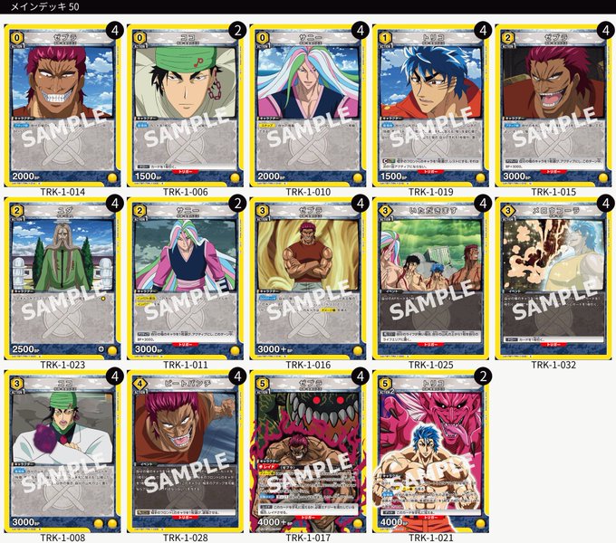The height and width of the screenshot is (543, 616).
Task: Open the Toriko card TRK-1-019
Action: [431, 106]
